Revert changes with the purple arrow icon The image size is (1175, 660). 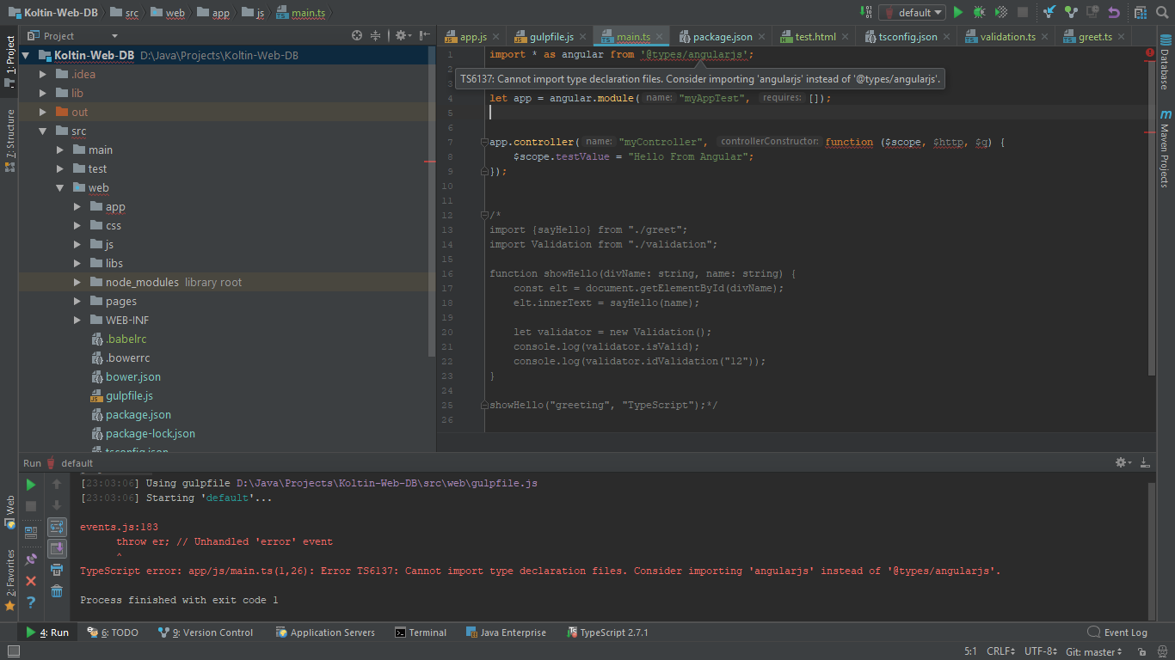point(1114,12)
